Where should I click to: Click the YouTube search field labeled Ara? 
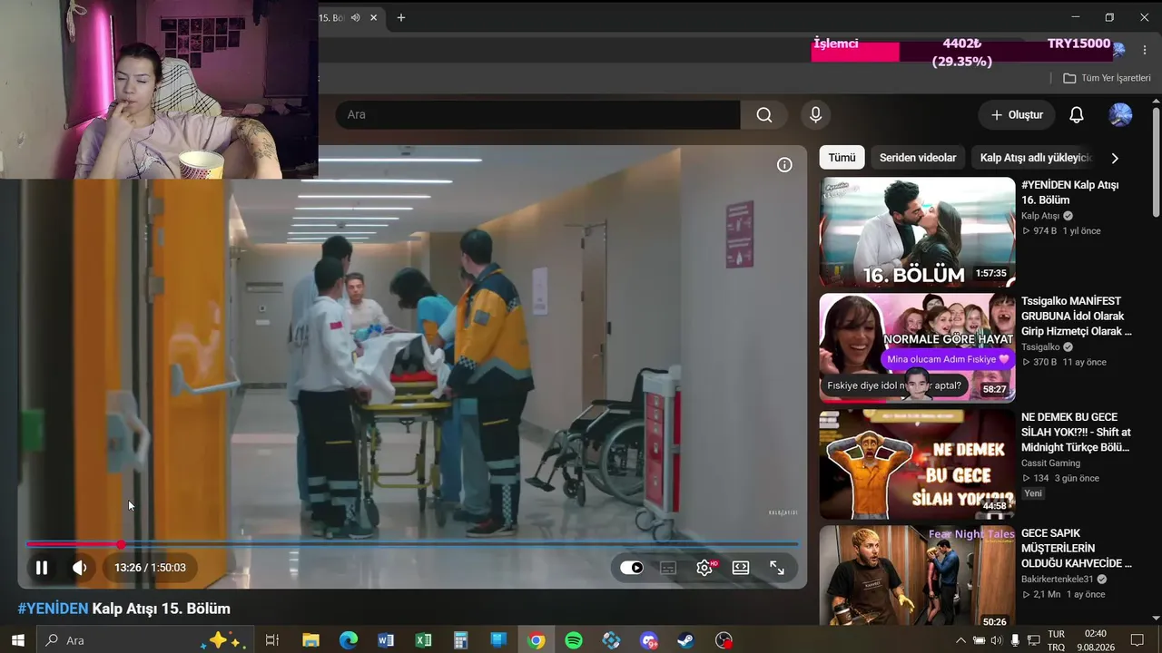pos(537,114)
